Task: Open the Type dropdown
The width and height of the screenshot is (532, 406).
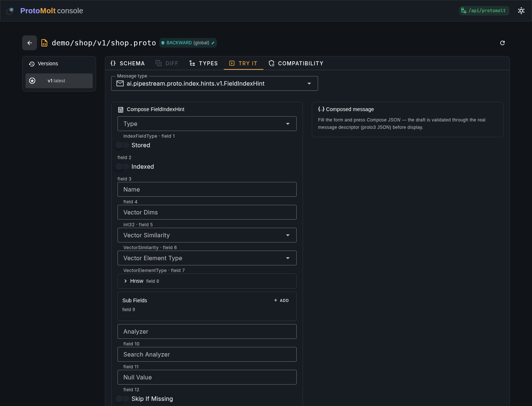Action: [207, 124]
